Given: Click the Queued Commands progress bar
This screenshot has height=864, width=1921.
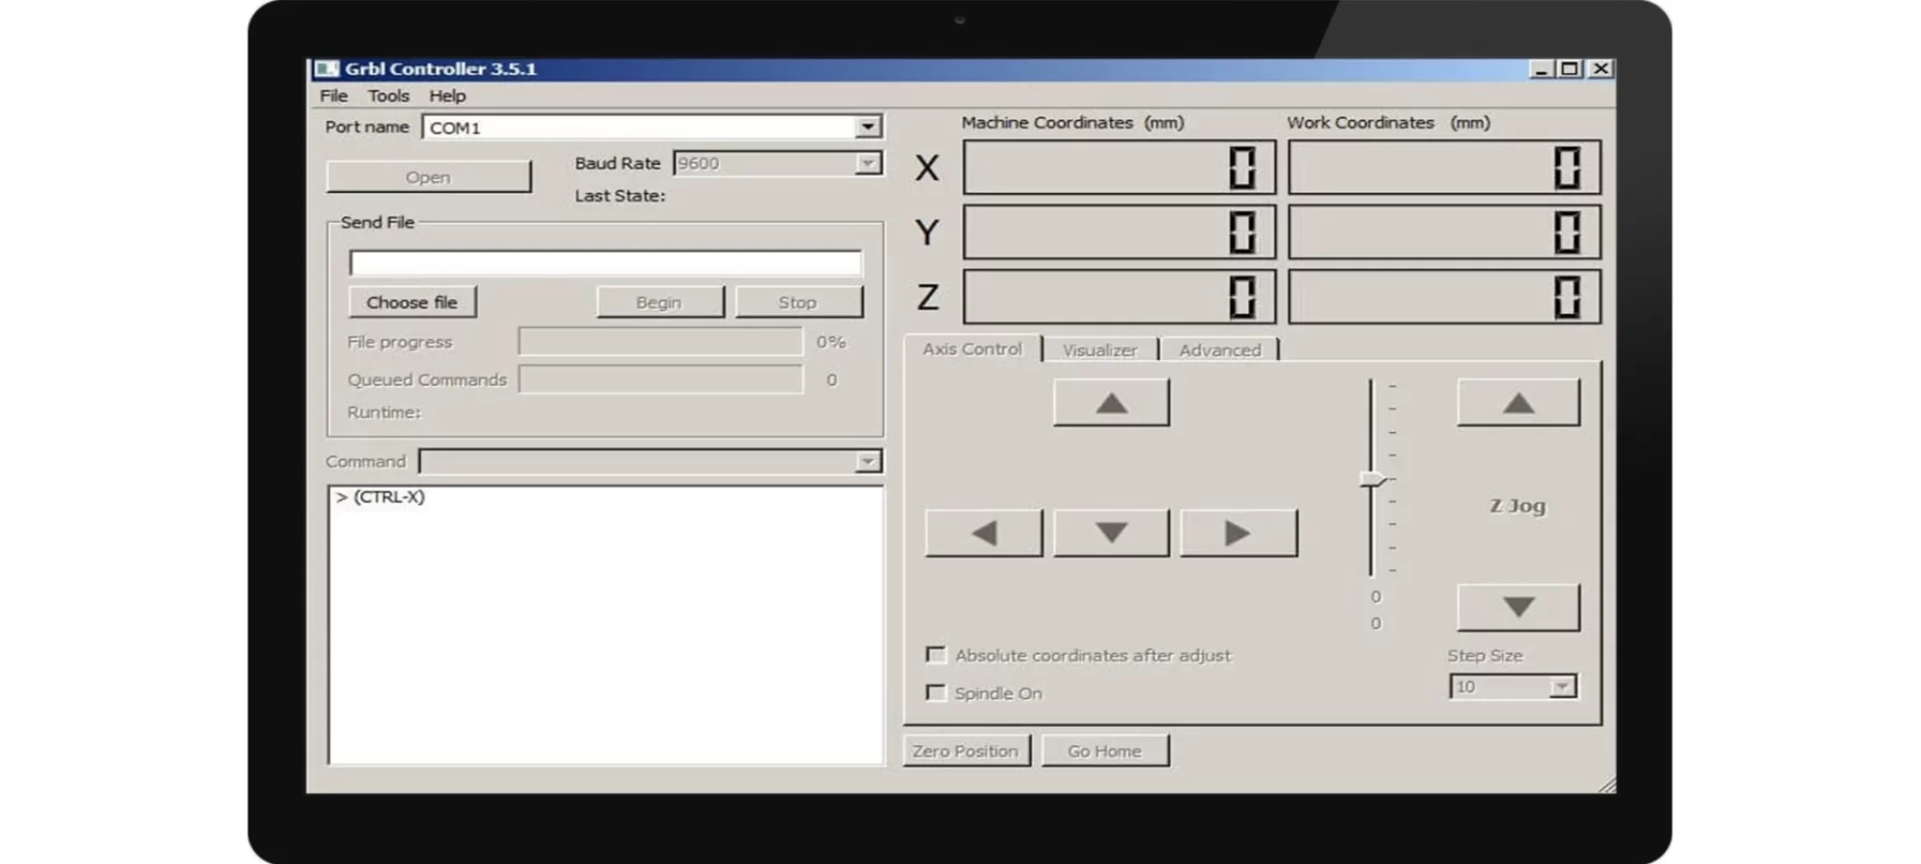Looking at the screenshot, I should (x=660, y=380).
